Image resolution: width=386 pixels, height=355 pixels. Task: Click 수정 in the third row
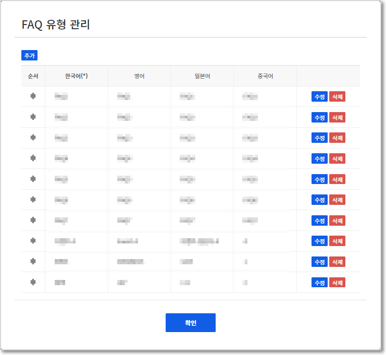point(319,138)
